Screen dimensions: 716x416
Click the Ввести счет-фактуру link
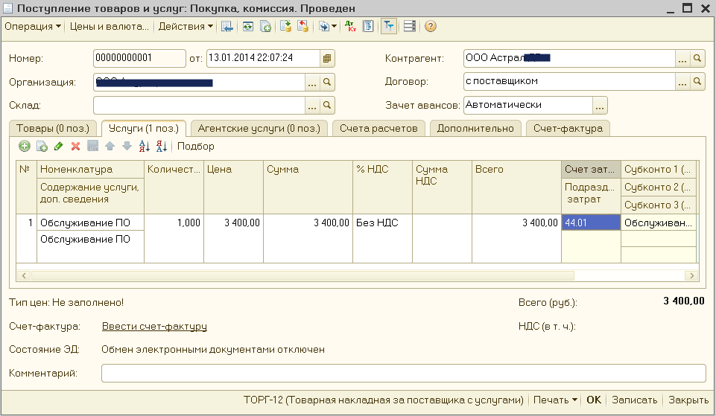pos(154,326)
